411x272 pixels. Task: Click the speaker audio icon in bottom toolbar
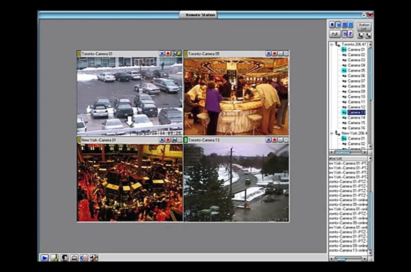click(x=84, y=258)
